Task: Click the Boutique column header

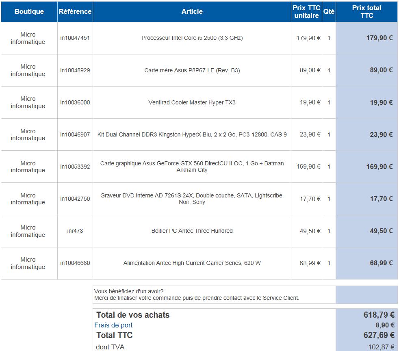Action: [29, 11]
